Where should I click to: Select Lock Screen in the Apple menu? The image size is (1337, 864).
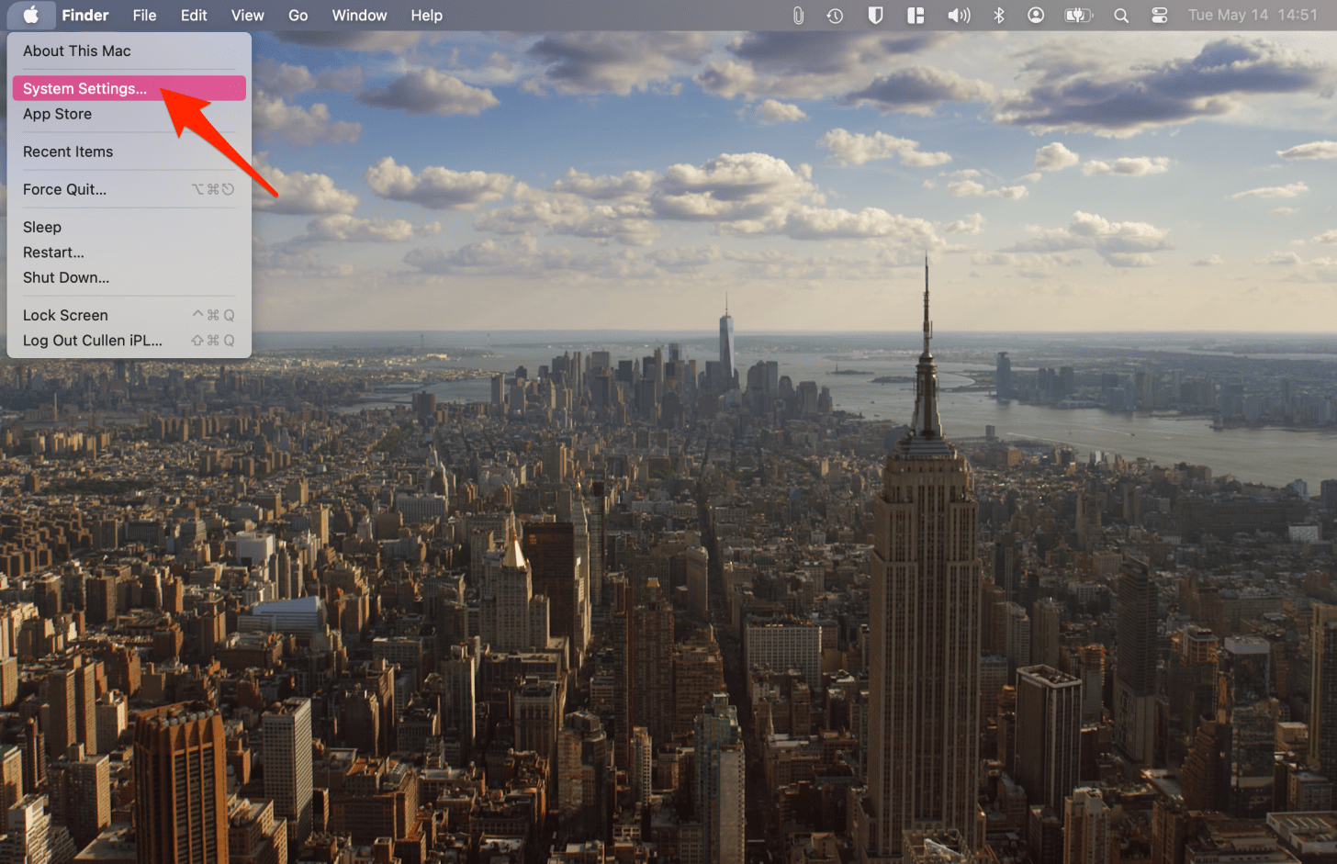65,315
